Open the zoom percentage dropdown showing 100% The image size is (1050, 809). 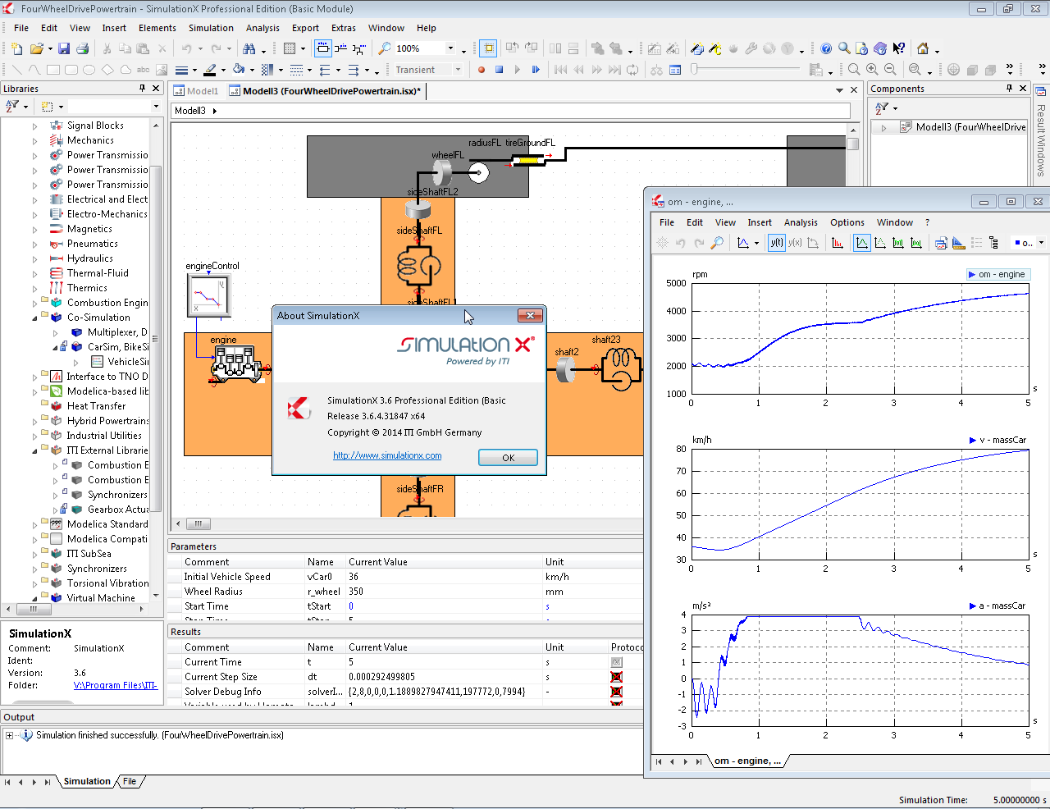(450, 48)
